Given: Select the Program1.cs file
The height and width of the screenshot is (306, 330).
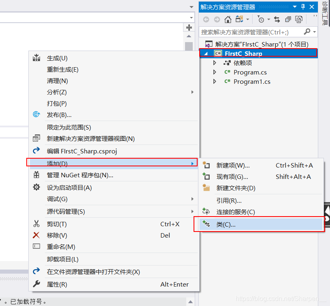Looking at the screenshot, I should 252,82.
